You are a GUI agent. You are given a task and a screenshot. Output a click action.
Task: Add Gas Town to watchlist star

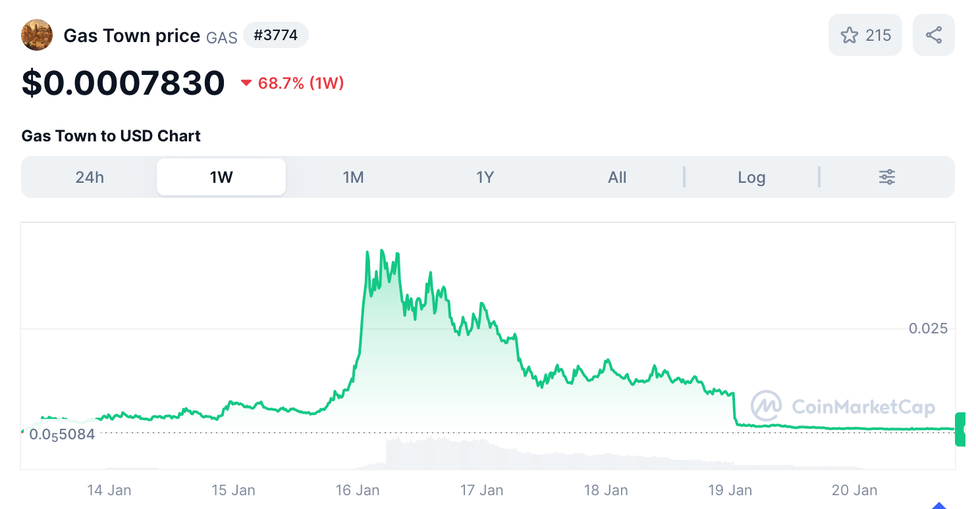(x=850, y=35)
